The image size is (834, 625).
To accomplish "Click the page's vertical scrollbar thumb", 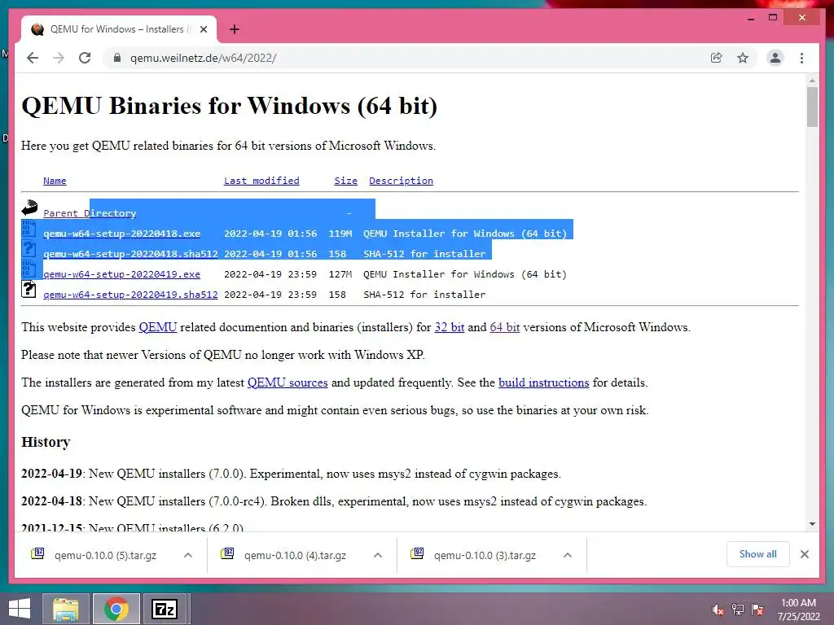I will point(812,107).
